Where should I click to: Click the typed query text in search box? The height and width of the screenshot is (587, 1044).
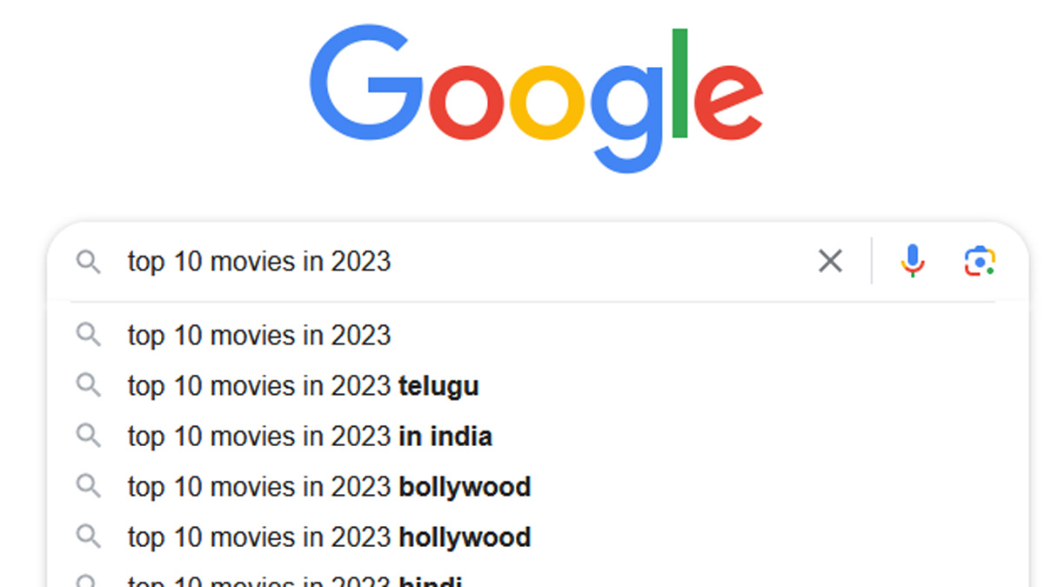coord(259,261)
